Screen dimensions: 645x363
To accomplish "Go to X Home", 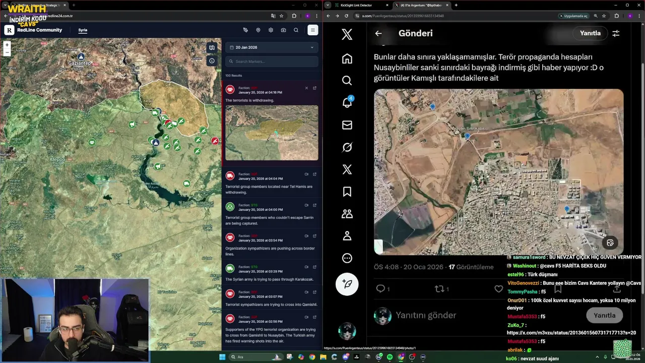I will pyautogui.click(x=347, y=58).
